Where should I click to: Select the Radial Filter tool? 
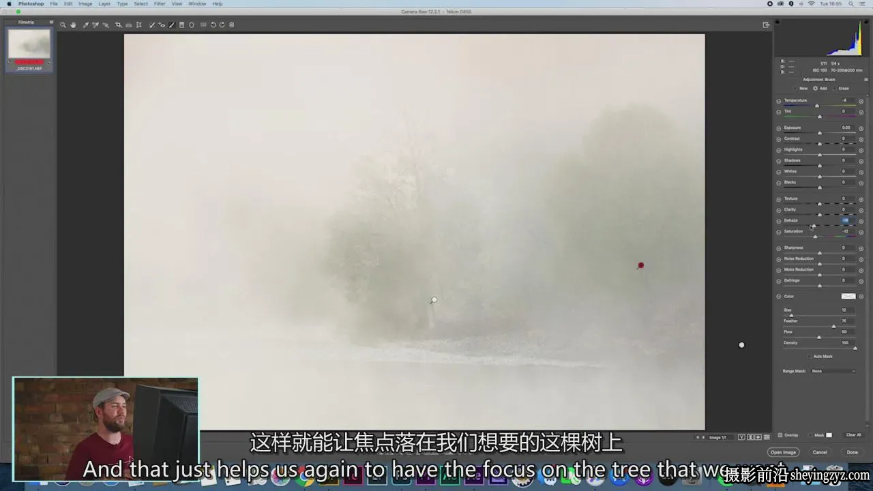[192, 25]
